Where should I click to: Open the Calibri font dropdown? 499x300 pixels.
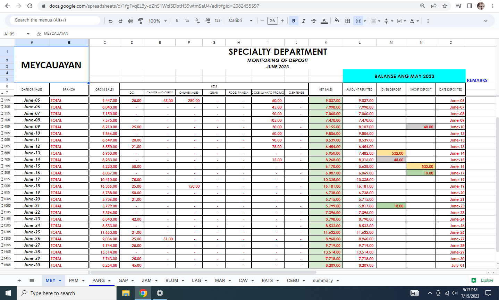coord(241,20)
